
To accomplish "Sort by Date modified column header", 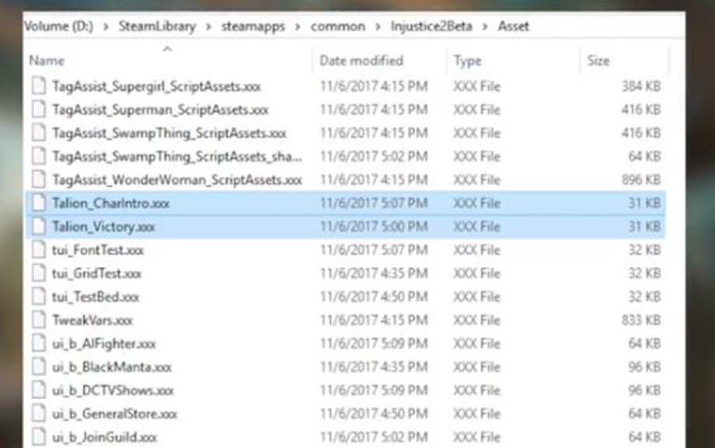I will [361, 61].
